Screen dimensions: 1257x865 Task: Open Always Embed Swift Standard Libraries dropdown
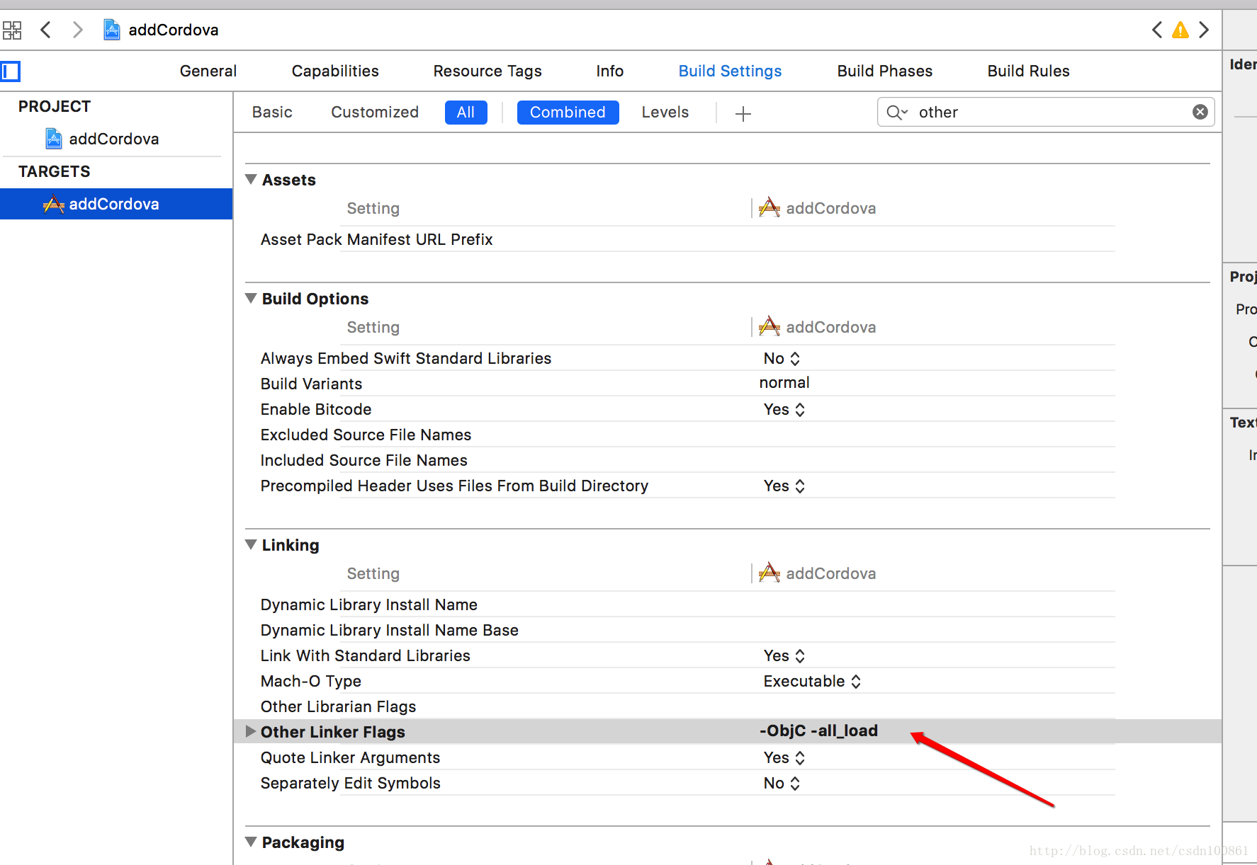tap(782, 358)
